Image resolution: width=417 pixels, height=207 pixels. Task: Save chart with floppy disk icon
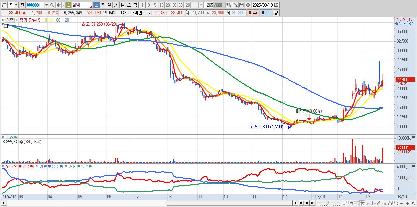coord(241,5)
